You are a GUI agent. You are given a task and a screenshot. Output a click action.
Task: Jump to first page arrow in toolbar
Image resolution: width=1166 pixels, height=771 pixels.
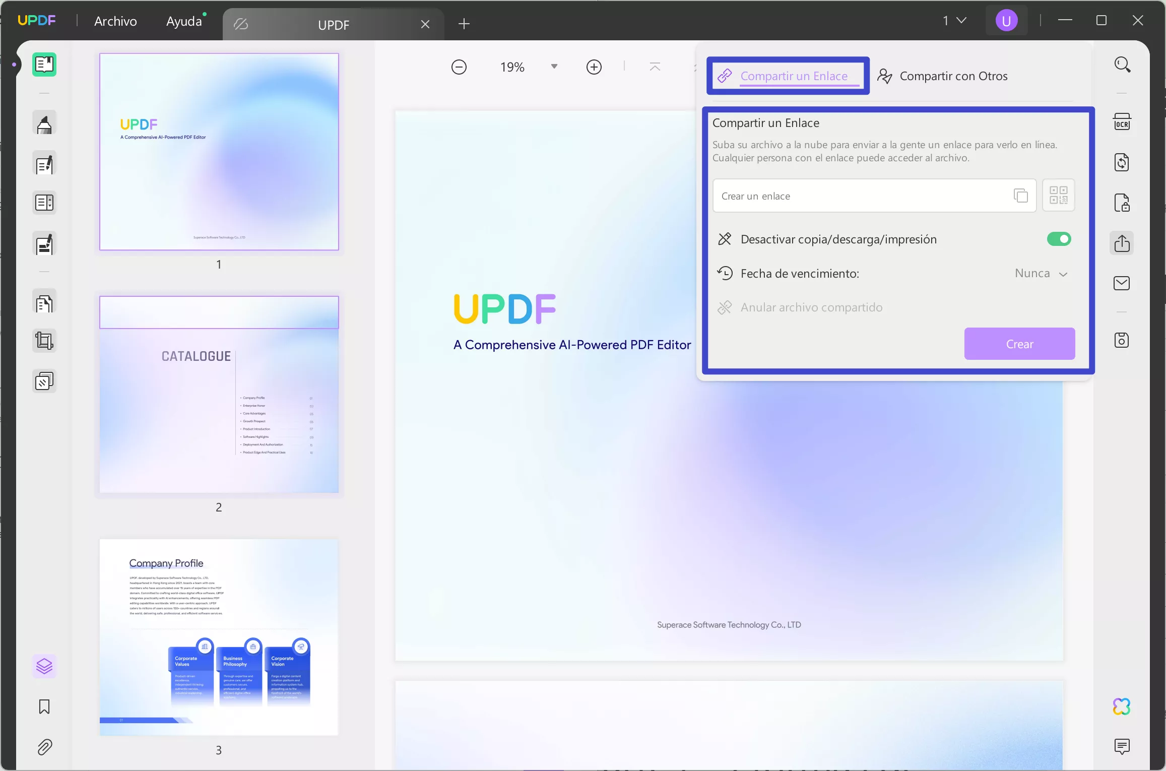pos(655,67)
